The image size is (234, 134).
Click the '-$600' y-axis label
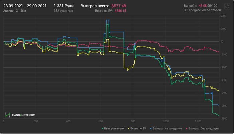(x=223, y=119)
